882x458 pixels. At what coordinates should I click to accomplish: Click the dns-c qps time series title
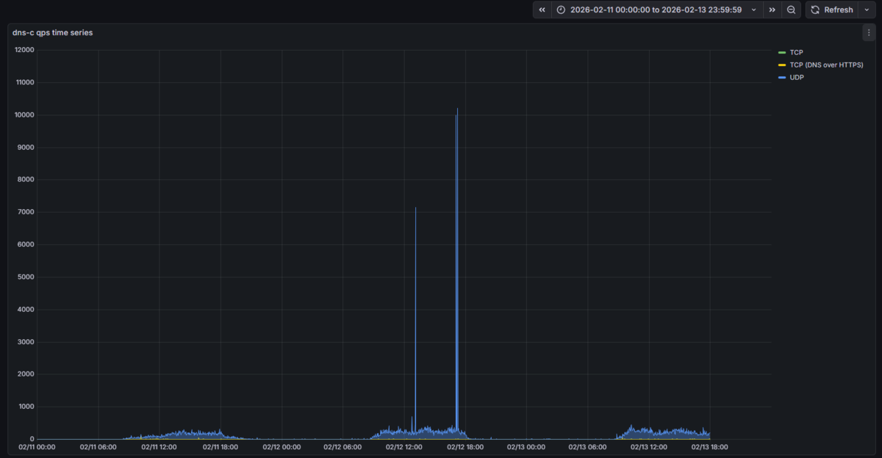point(52,32)
